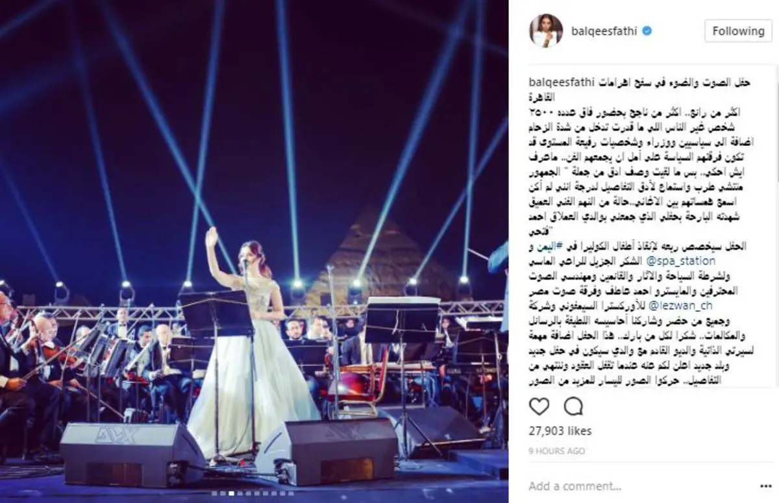Open the 9 HOURS AGO timestamp permalink
Viewport: 779px width, 503px height.
click(x=557, y=450)
